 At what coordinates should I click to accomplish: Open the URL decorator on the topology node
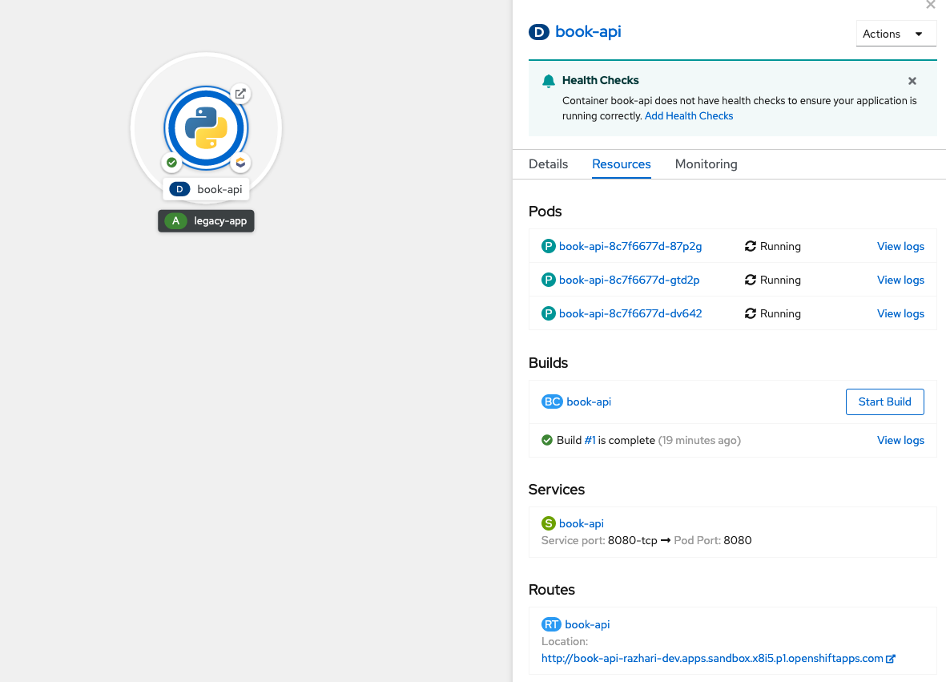click(x=240, y=94)
